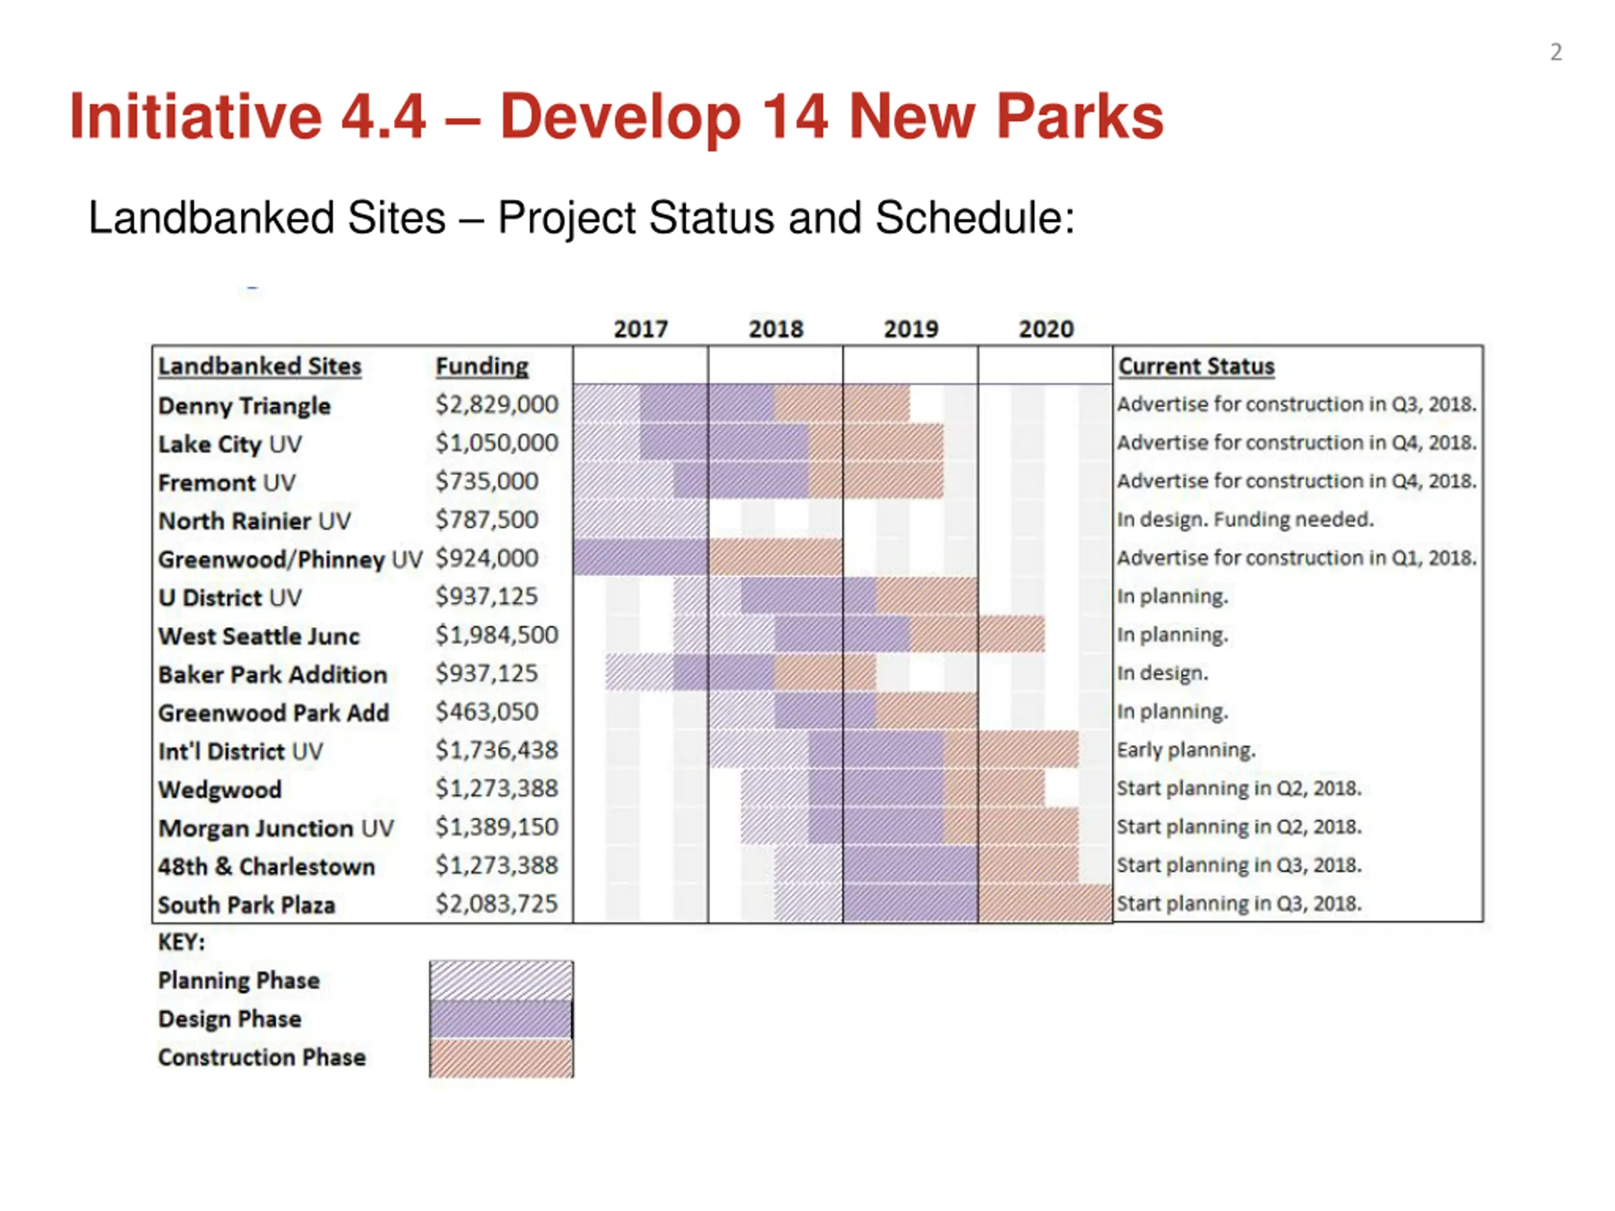Pick the orange Construction Phase legend swatch
The image size is (1615, 1211).
click(x=502, y=1058)
